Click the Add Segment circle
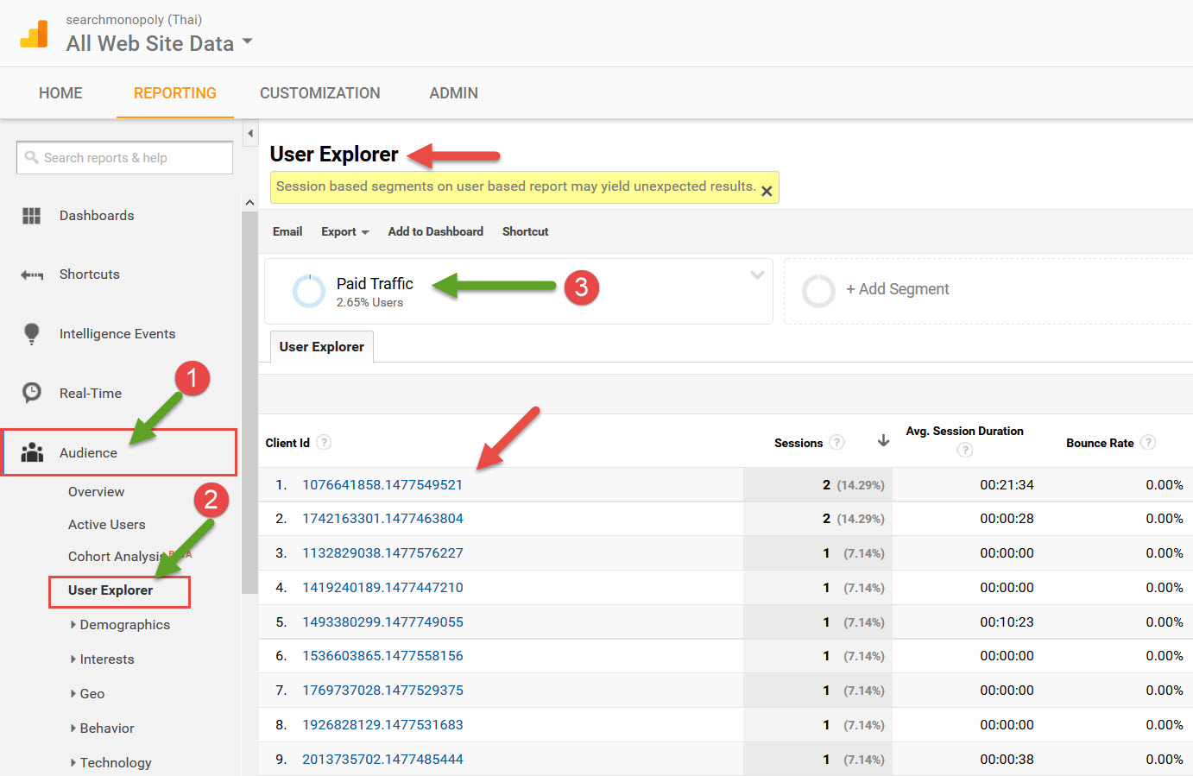1193x776 pixels. click(x=817, y=291)
